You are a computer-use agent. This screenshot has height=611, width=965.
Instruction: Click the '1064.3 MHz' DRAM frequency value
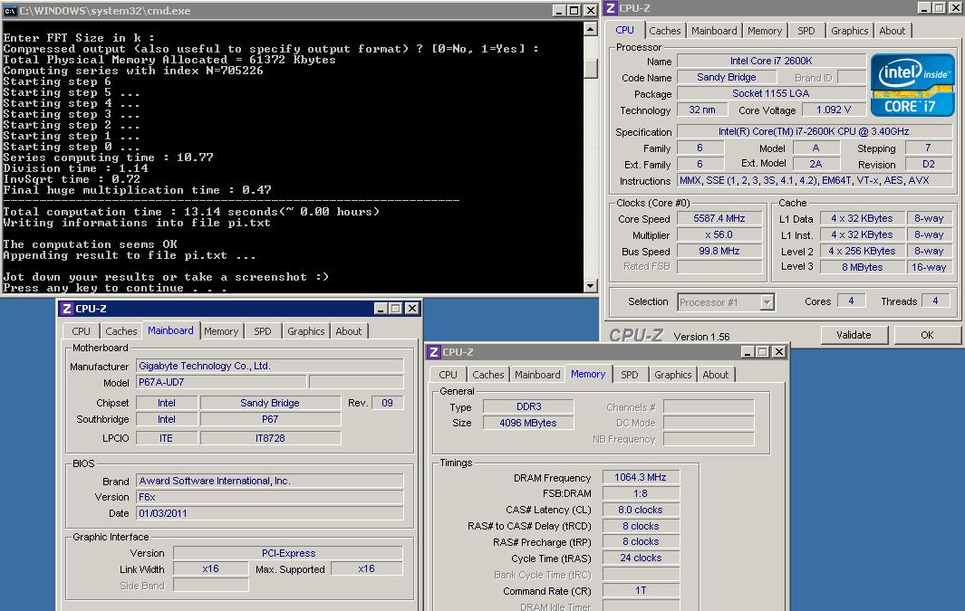pyautogui.click(x=641, y=477)
